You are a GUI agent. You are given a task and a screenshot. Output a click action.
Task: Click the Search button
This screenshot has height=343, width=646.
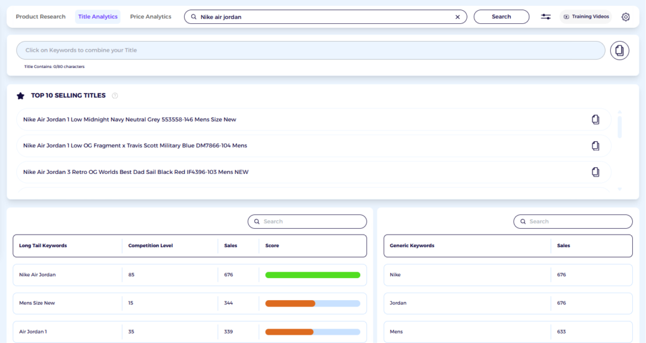point(502,17)
